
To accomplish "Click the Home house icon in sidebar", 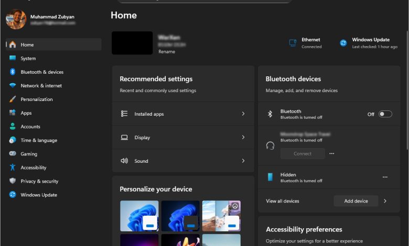I will 13,44.
